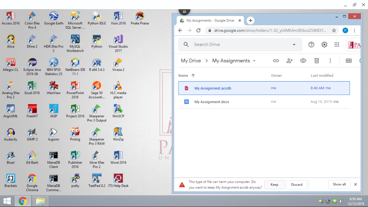The image size is (368, 207).
Task: Expand the Search Drive options arrow
Action: (x=294, y=45)
